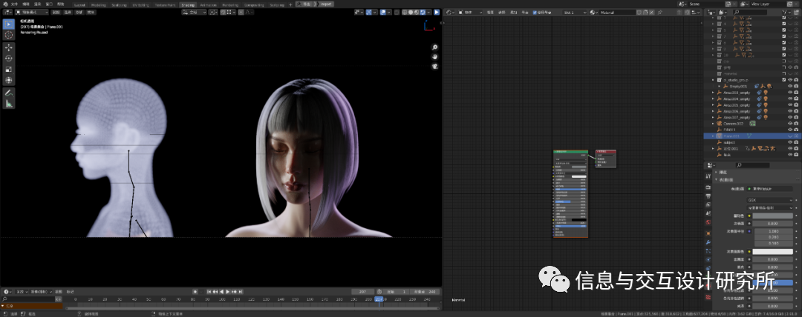The image size is (802, 317).
Task: Choose the Rotate tool
Action: click(9, 58)
